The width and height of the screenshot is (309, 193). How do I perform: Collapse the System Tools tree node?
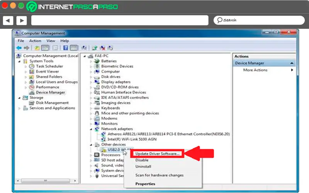[19, 61]
